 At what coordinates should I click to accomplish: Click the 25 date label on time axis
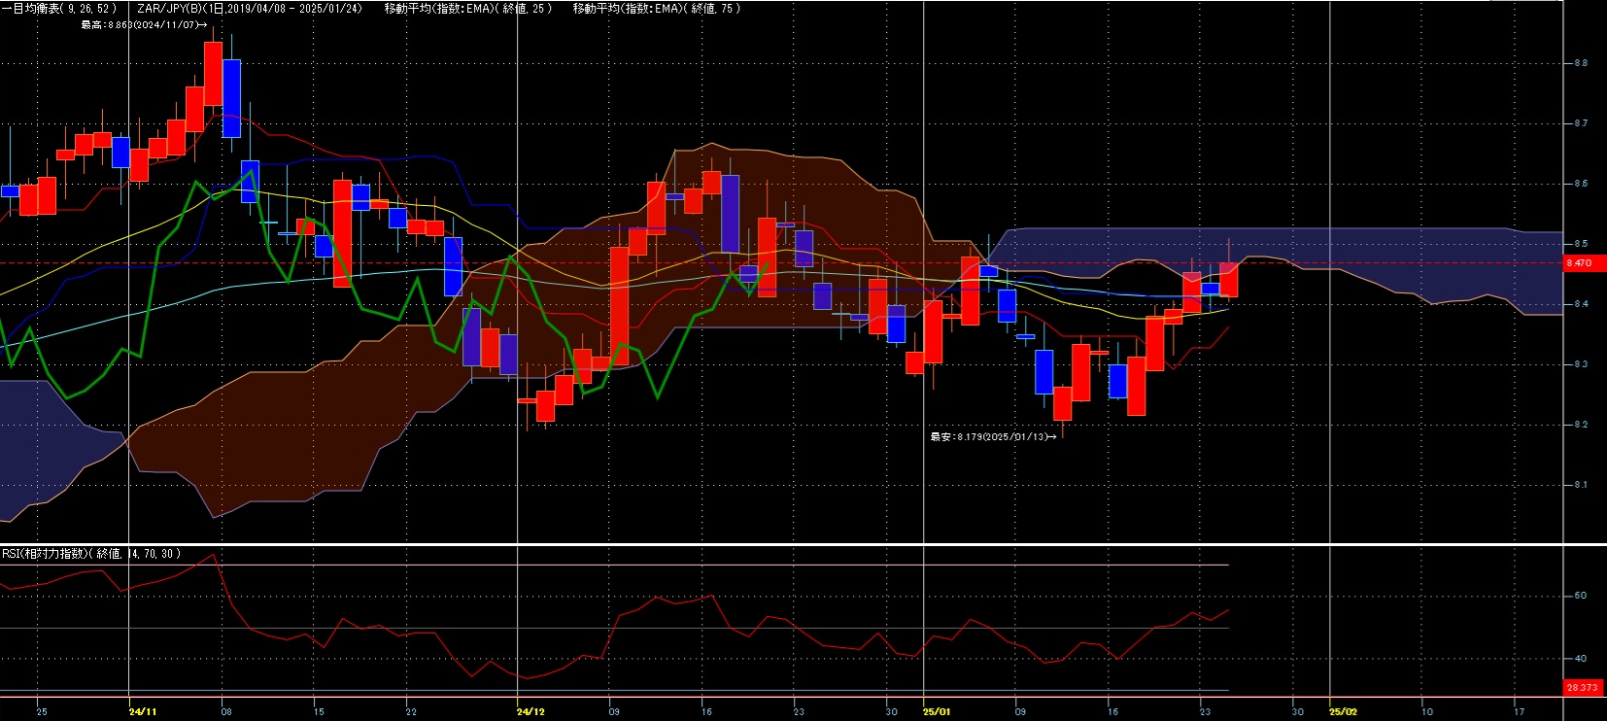(42, 712)
